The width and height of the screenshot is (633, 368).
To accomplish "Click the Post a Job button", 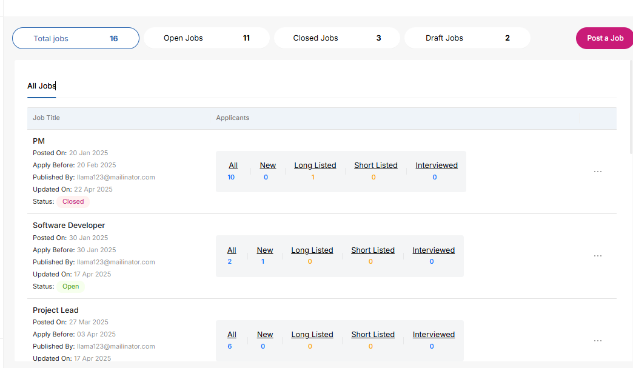I will coord(605,38).
